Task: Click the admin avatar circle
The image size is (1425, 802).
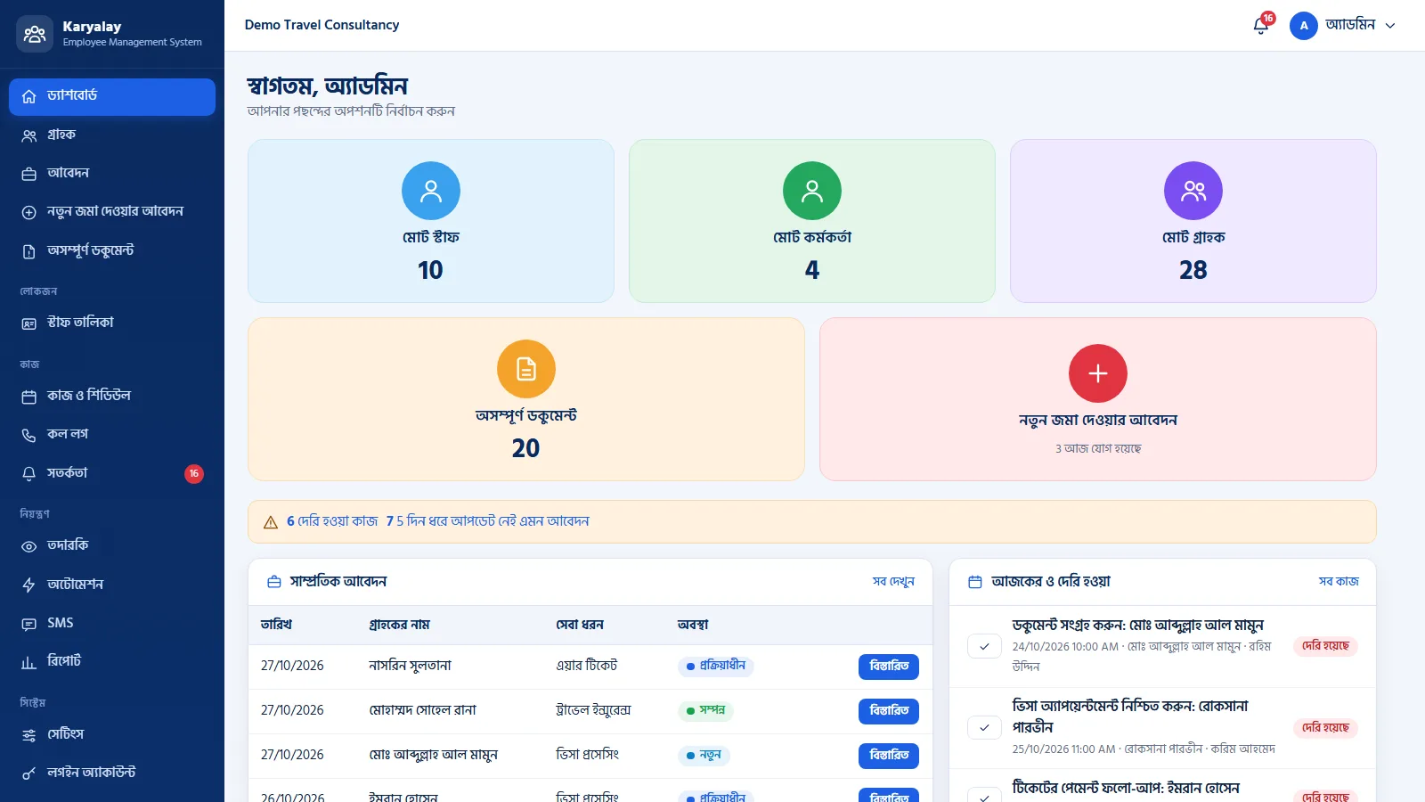Action: (1304, 26)
